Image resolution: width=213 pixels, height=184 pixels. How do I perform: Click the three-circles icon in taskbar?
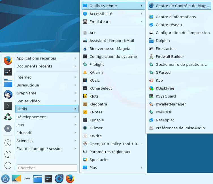point(27,179)
